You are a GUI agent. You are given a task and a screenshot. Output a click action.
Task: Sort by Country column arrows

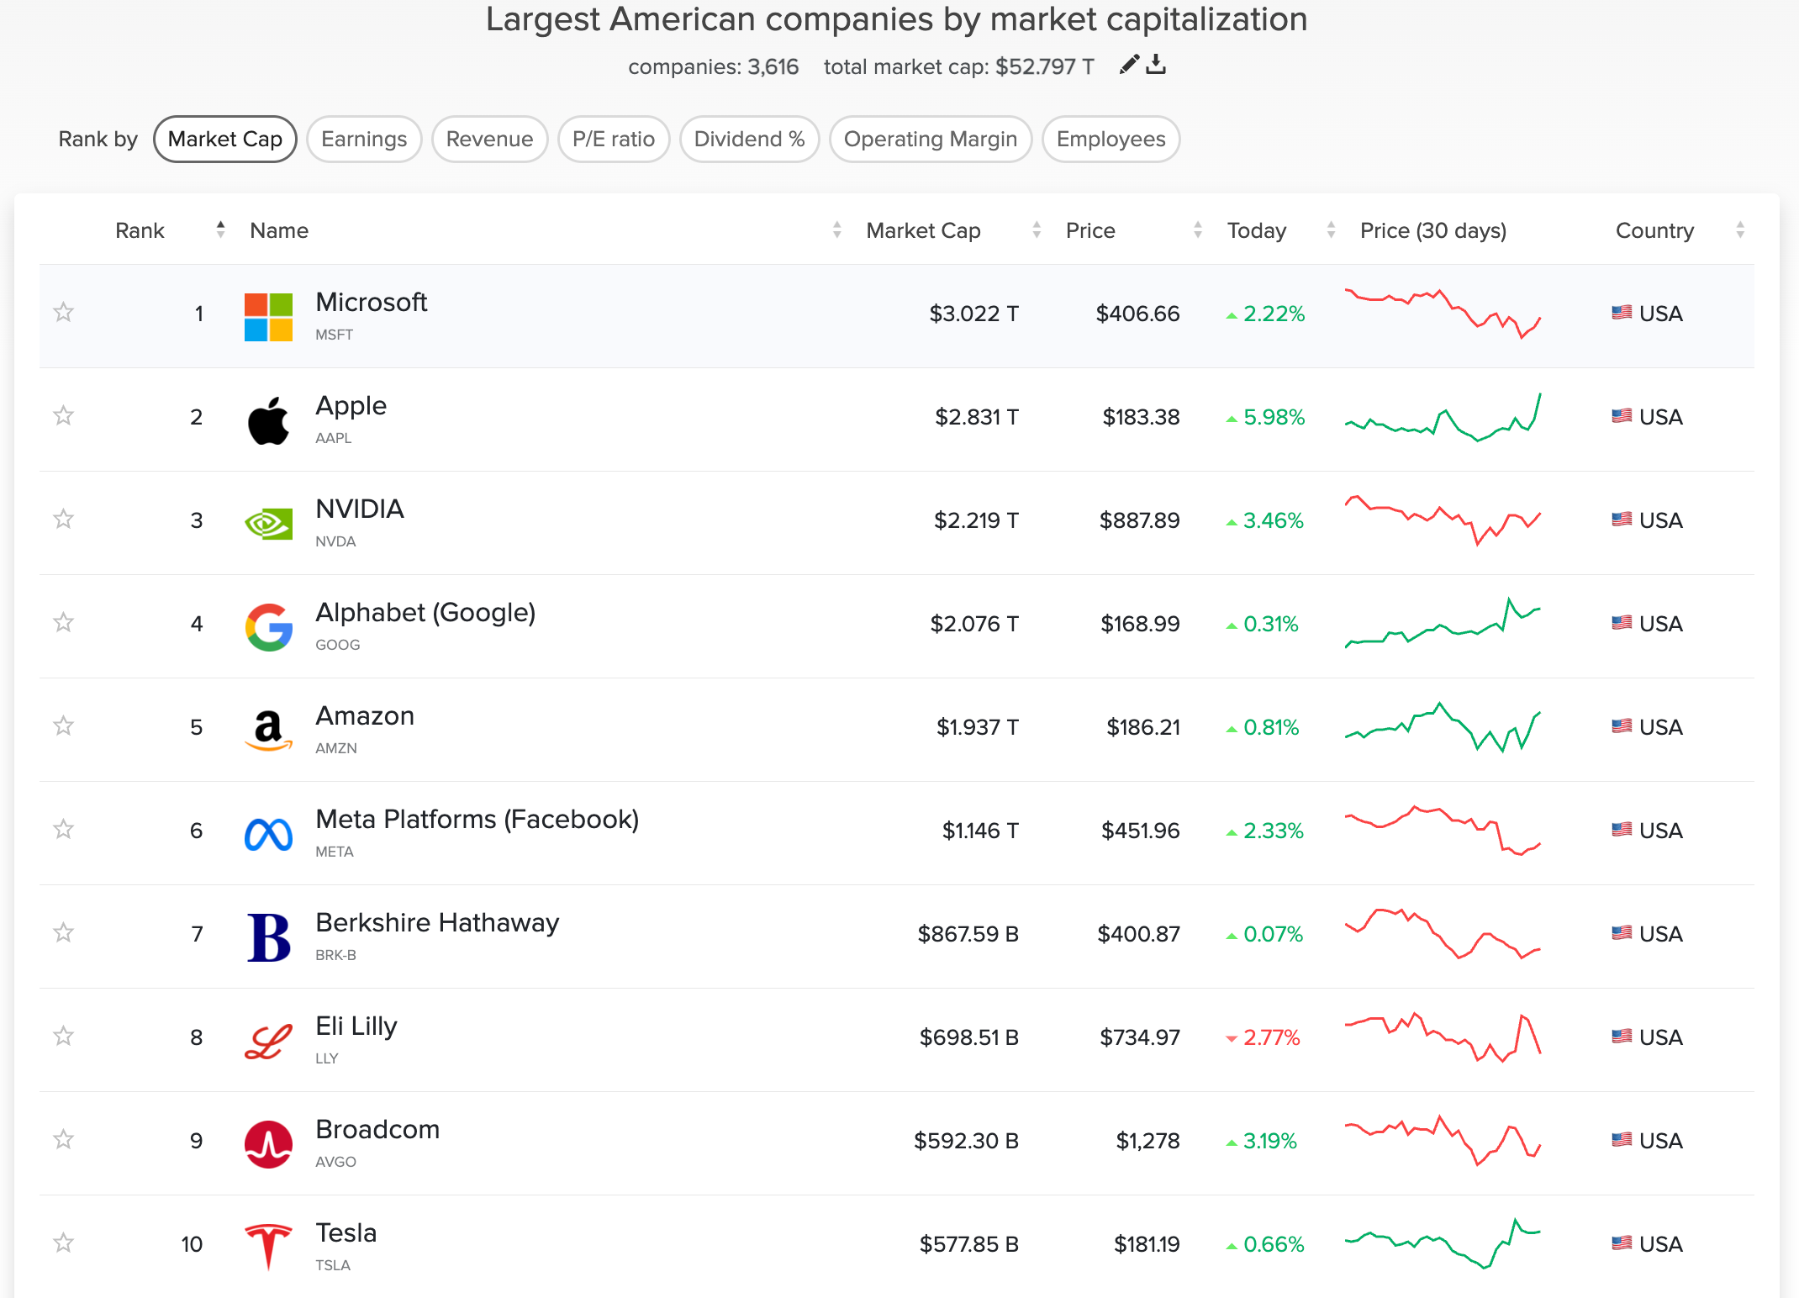point(1740,230)
